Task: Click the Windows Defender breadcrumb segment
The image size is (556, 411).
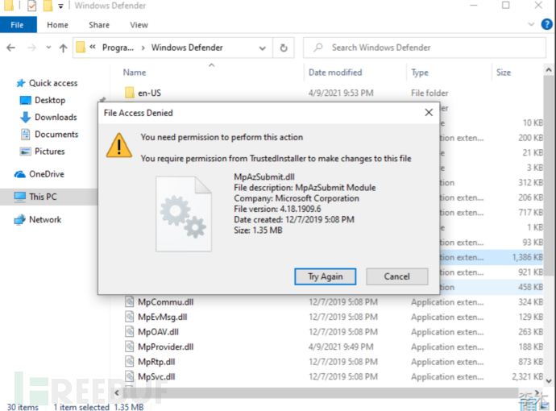Action: click(187, 48)
